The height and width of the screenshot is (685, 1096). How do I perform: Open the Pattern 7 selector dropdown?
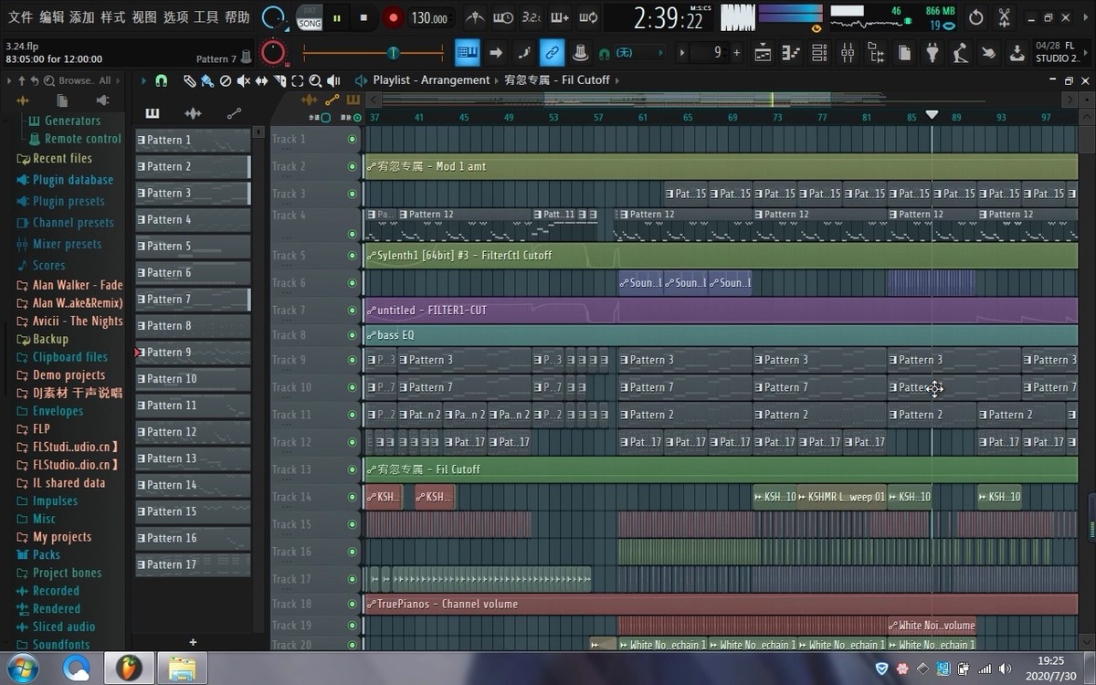(215, 58)
